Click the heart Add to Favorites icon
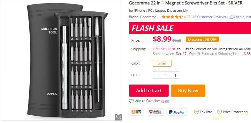This screenshot has height=123, width=251. coord(131,101)
